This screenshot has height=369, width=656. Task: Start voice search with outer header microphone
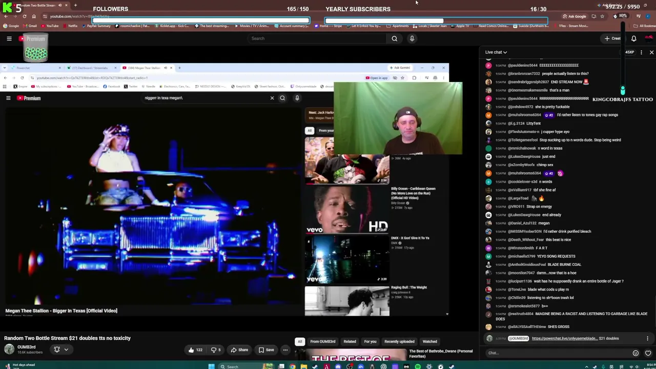412,38
